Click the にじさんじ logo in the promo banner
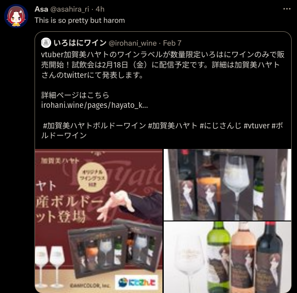The image size is (297, 293). [136, 282]
